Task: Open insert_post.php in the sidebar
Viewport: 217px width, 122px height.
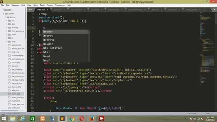Action: click(18, 97)
